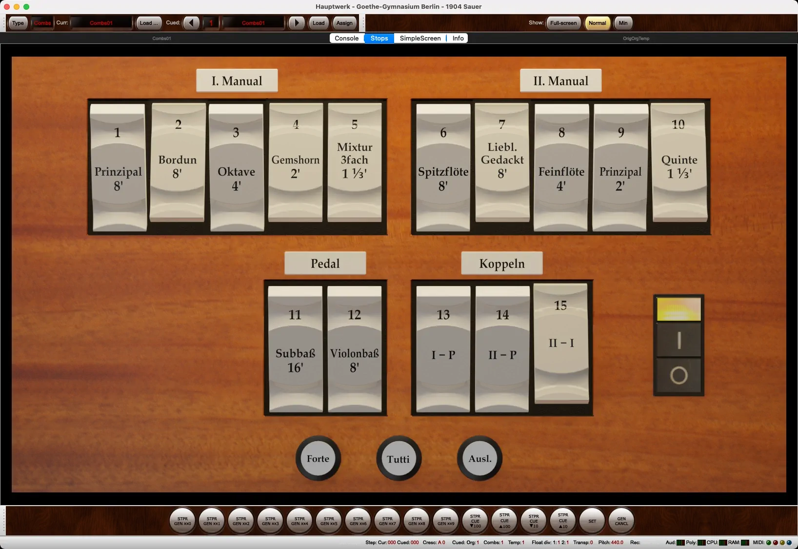Click the Full-screen show button
798x549 pixels.
[x=563, y=23]
